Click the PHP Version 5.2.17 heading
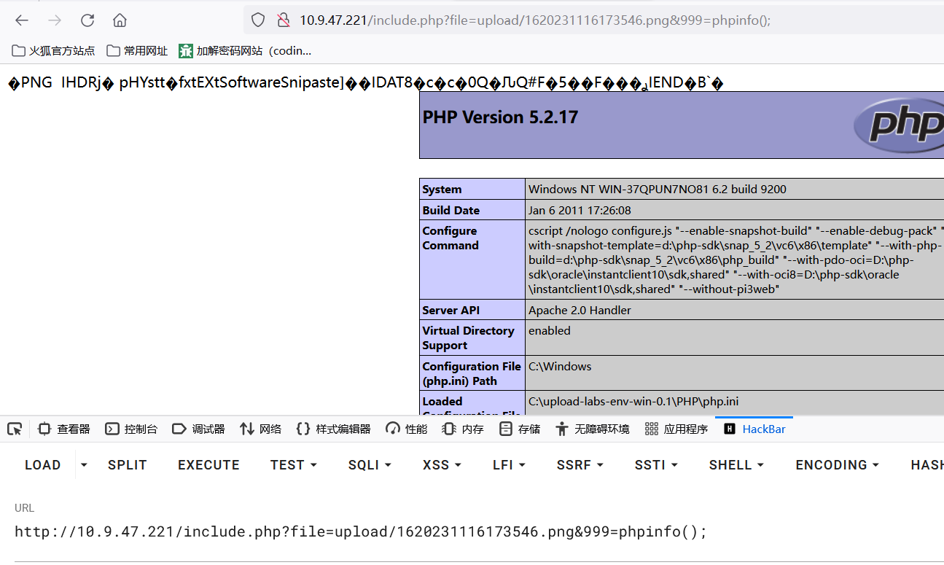 (500, 117)
